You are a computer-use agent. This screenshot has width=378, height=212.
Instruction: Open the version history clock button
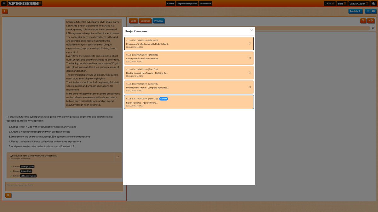[371, 21]
